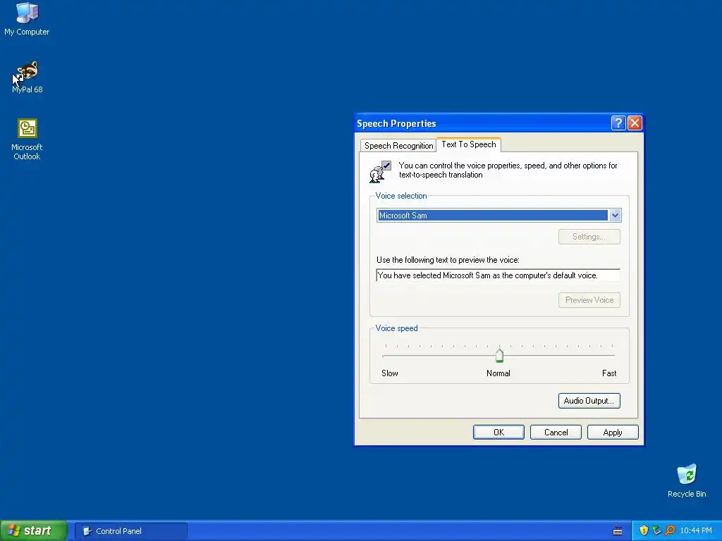Cancel the Speech Properties dialog
722x541 pixels.
(x=556, y=433)
